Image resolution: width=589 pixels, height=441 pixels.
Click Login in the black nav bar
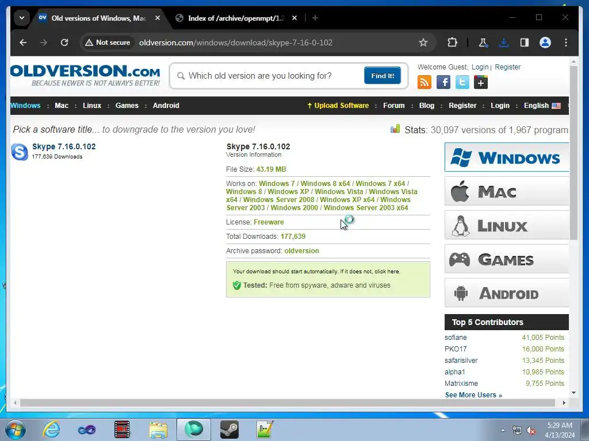pyautogui.click(x=500, y=106)
